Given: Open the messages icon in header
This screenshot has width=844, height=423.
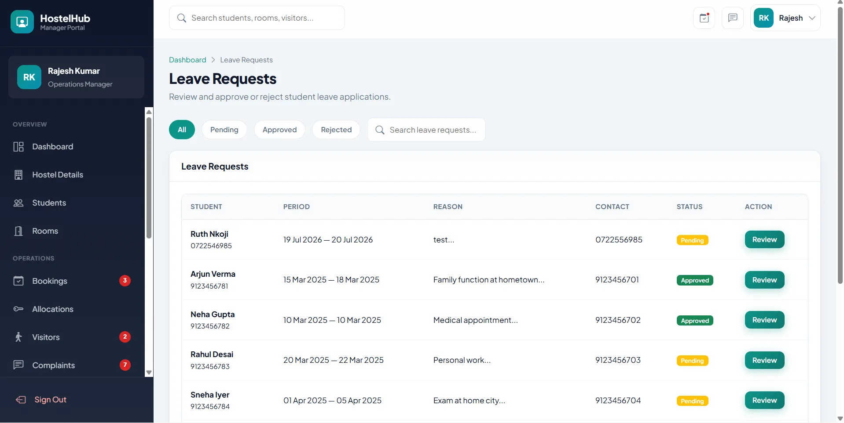Looking at the screenshot, I should tap(733, 18).
